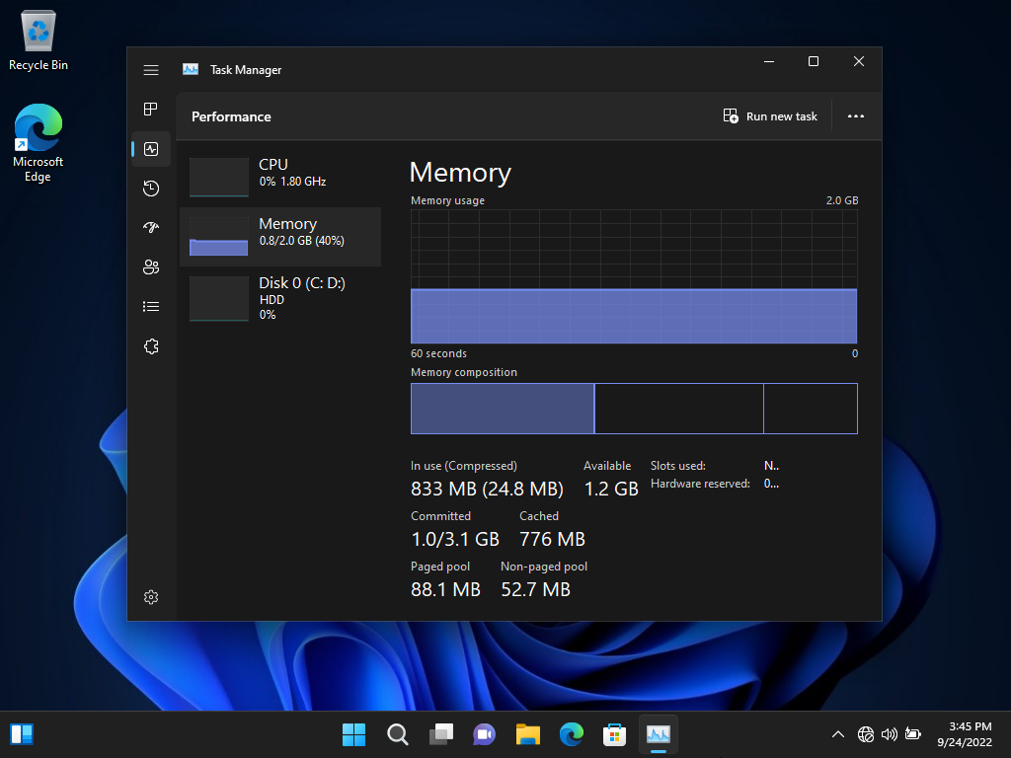Open the Windows Start menu
The height and width of the screenshot is (758, 1011).
(354, 734)
